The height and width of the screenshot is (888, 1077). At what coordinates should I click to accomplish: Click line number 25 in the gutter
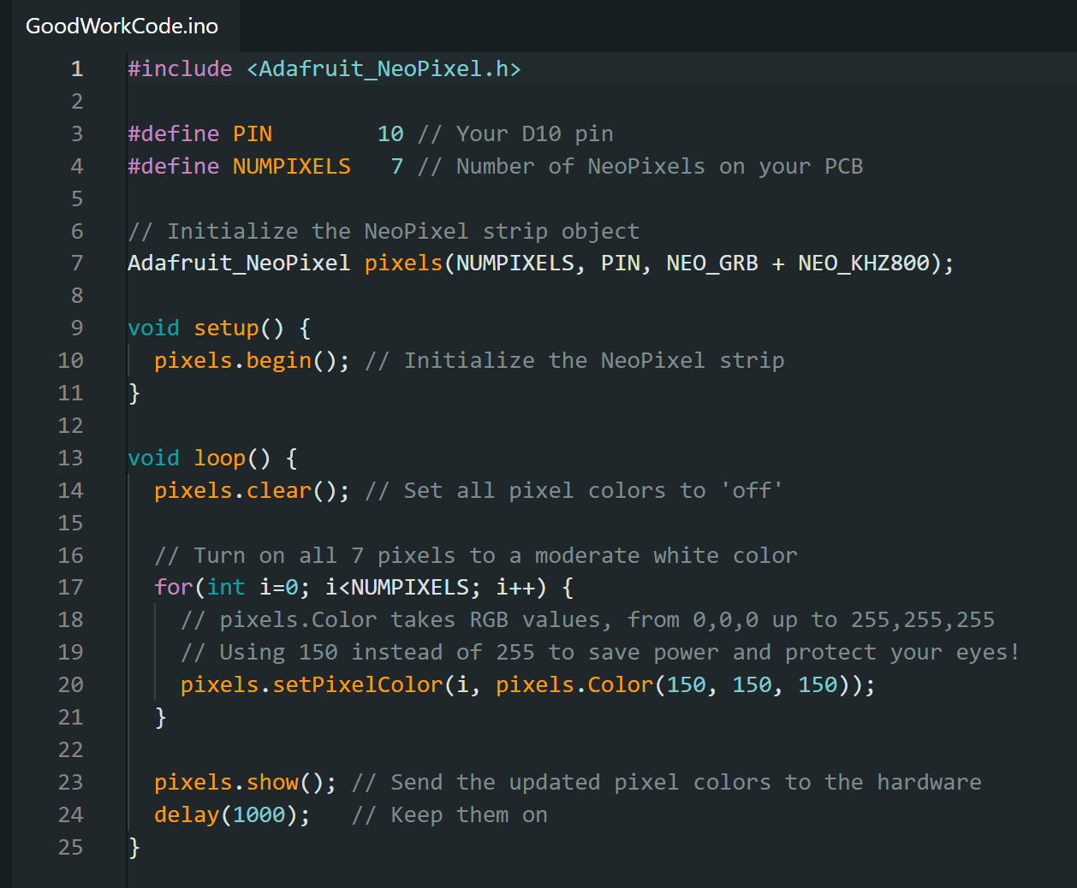pos(71,847)
